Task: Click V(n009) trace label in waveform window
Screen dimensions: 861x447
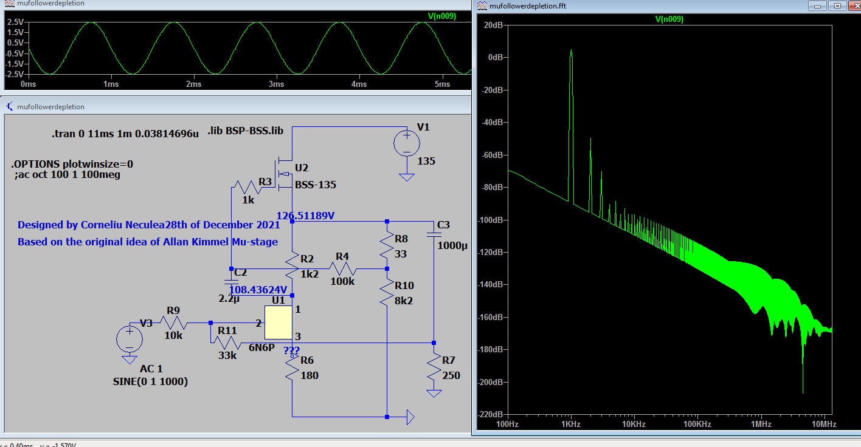Action: tap(443, 16)
